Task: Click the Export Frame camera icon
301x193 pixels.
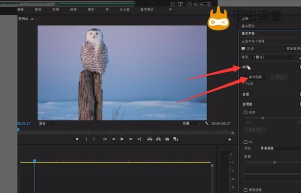Action: pyautogui.click(x=167, y=139)
